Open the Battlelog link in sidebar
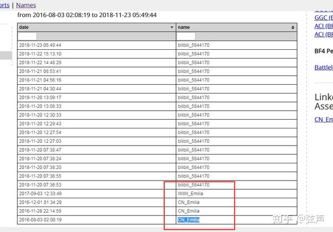 point(324,68)
